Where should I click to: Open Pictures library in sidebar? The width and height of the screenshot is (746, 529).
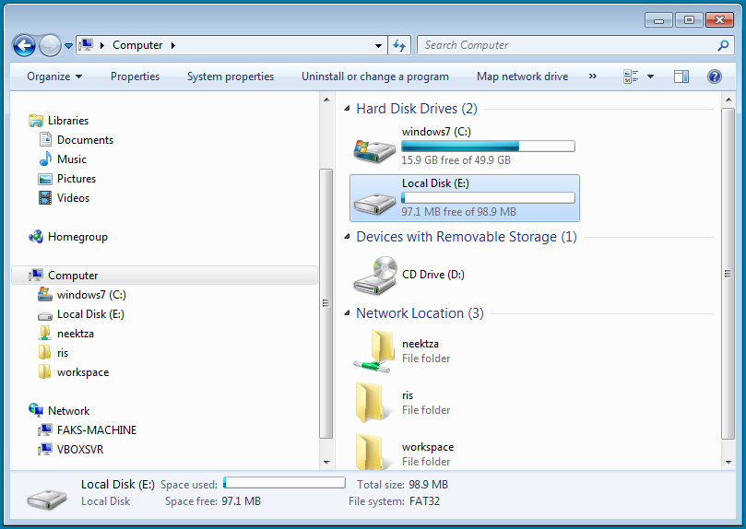(x=77, y=179)
